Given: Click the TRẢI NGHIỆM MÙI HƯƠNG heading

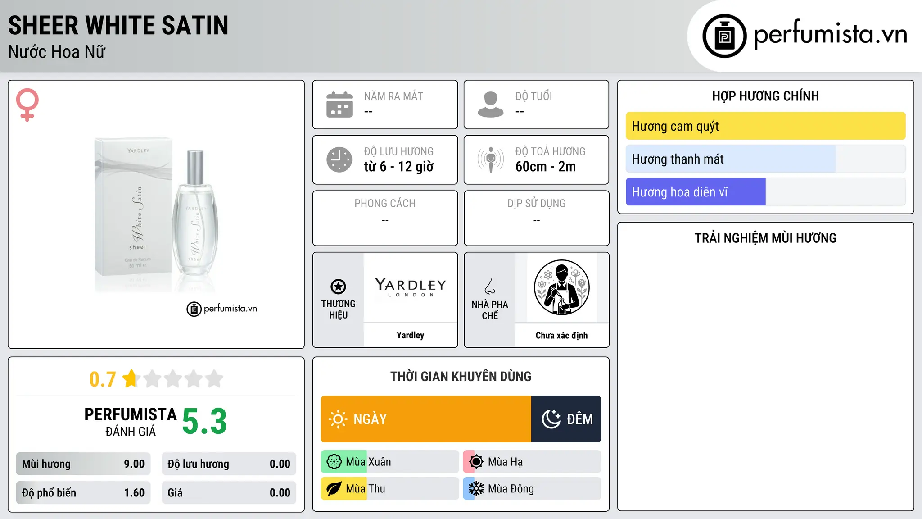Looking at the screenshot, I should 765,238.
